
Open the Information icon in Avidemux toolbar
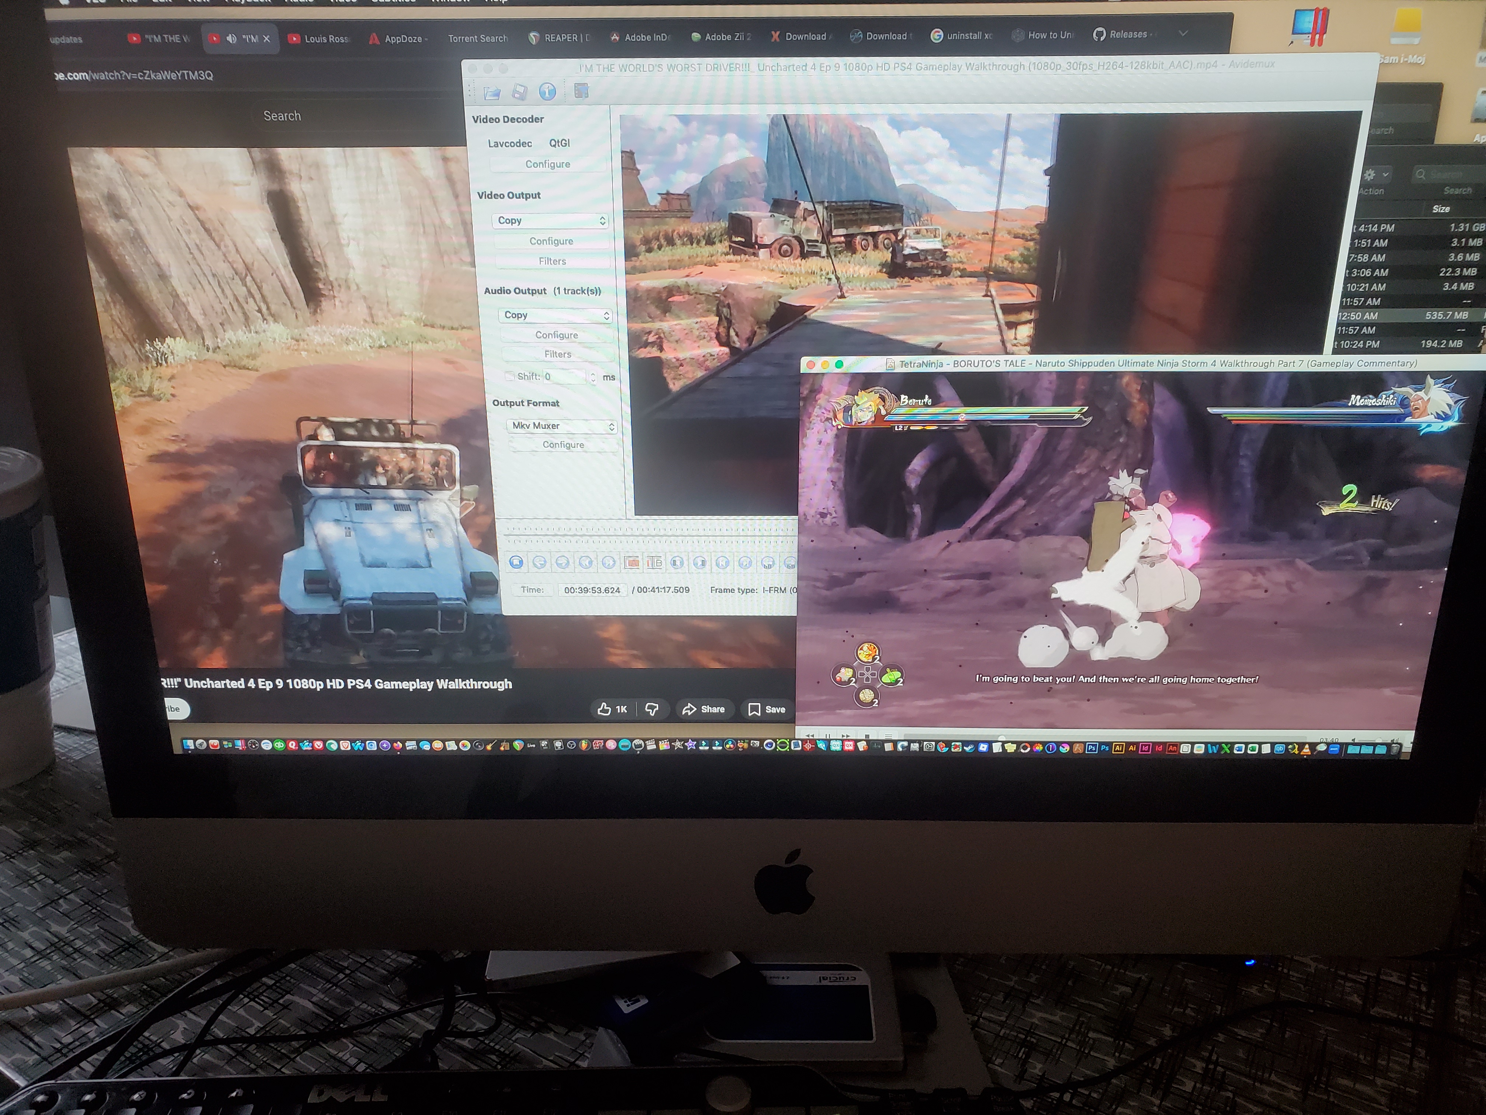(548, 91)
